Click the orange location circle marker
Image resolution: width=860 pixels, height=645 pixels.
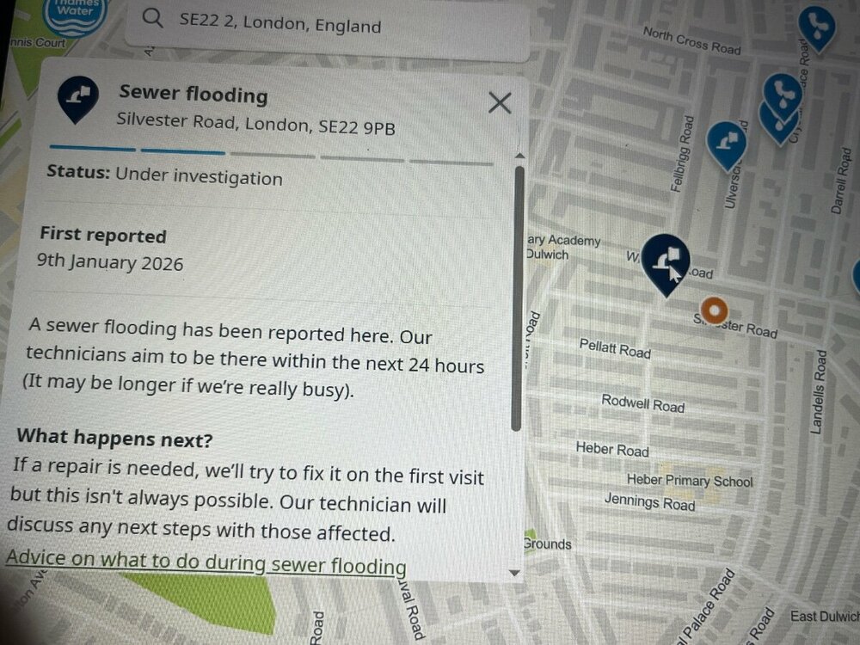714,310
